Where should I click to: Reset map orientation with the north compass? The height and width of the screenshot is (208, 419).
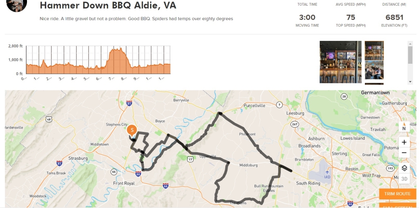[x=404, y=126]
